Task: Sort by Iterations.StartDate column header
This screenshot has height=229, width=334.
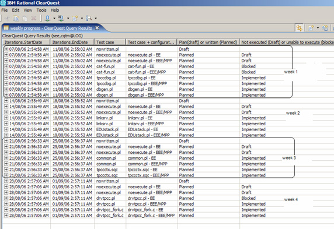Action: pos(26,42)
